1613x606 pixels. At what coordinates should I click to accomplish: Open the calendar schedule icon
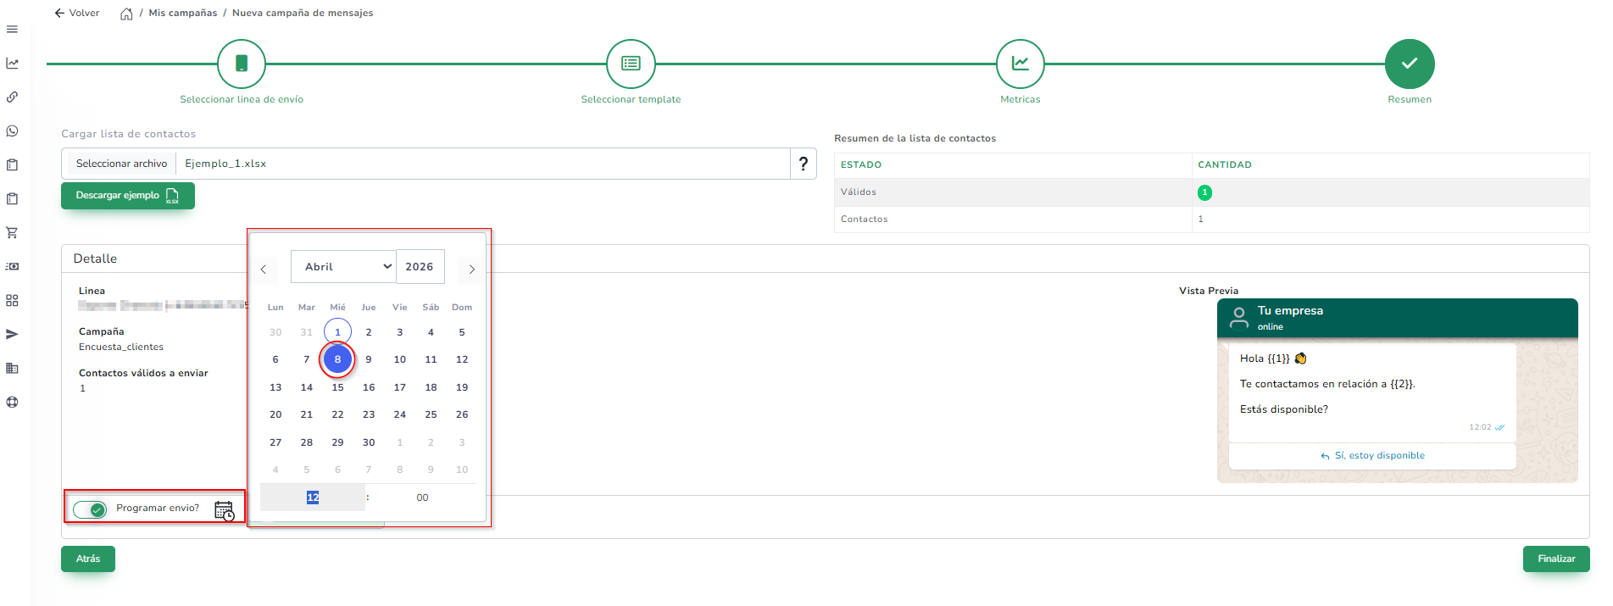224,511
